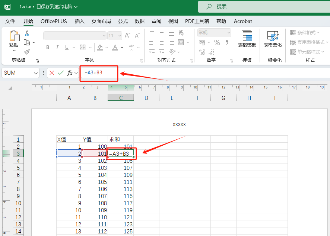The image size is (330, 236).
Task: Toggle italic formatting
Action: point(57,47)
